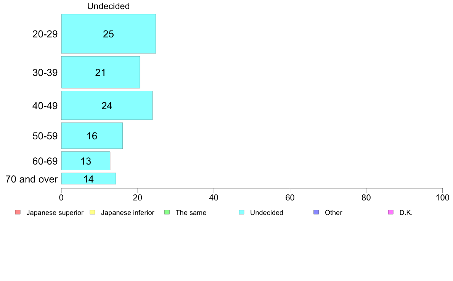Click the 20-29 age group label
The width and height of the screenshot is (453, 281).
[x=45, y=34]
